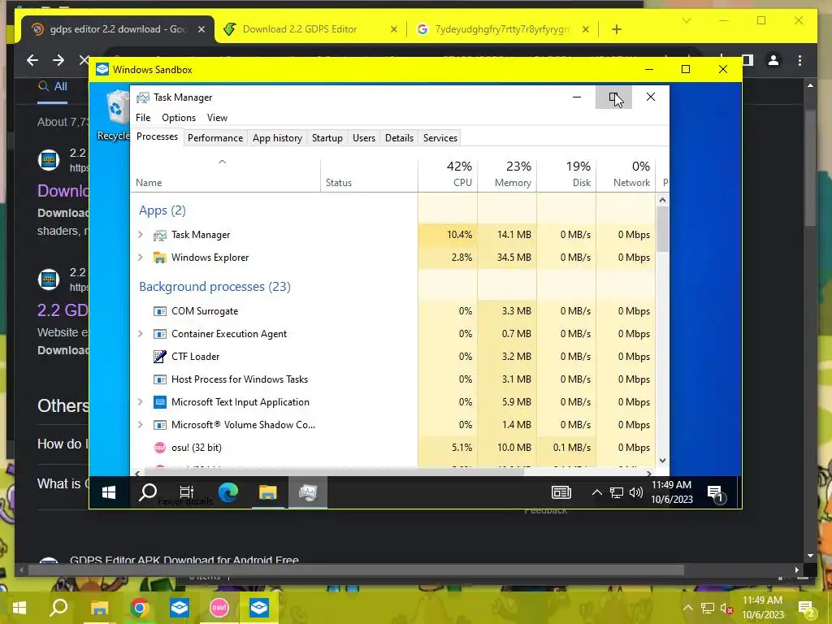This screenshot has width=832, height=624.
Task: Select the osu! (32 bit) process name
Action: click(197, 448)
